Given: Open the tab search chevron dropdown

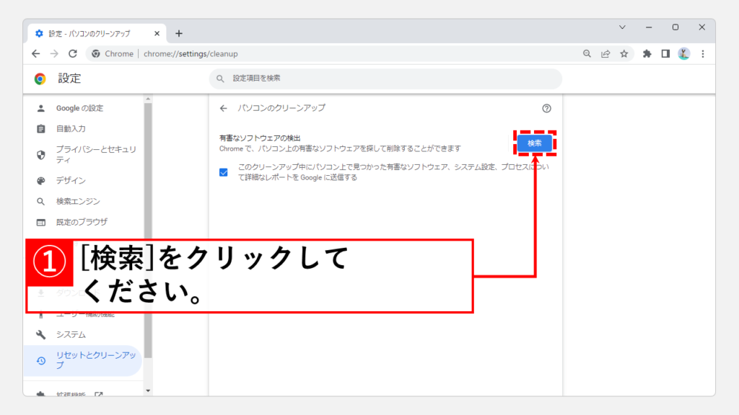Looking at the screenshot, I should tap(622, 27).
